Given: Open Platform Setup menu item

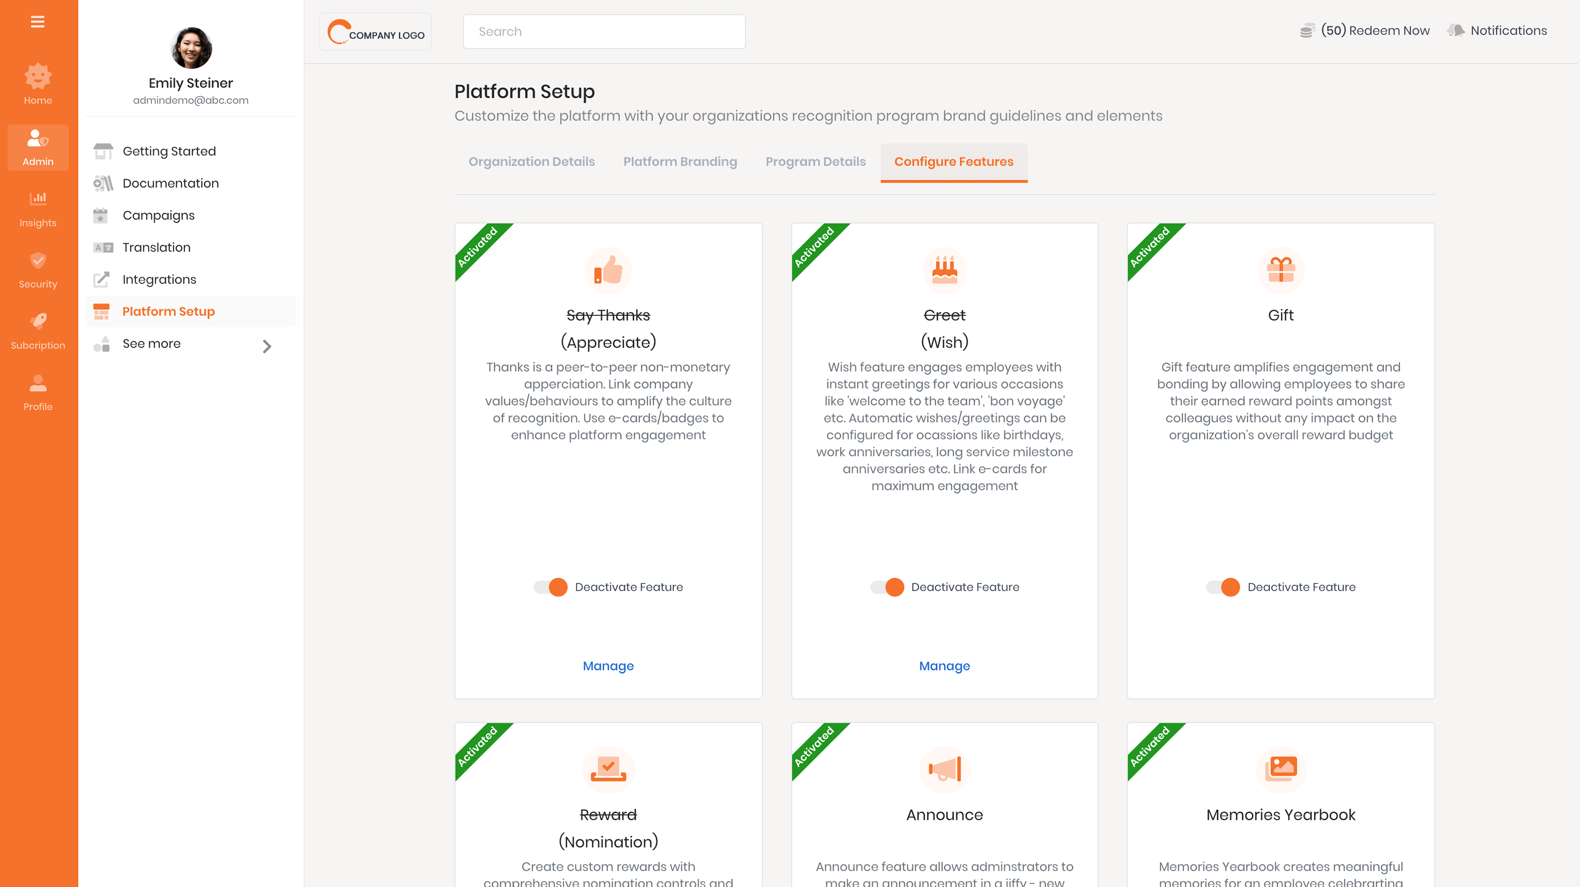Looking at the screenshot, I should (191, 312).
